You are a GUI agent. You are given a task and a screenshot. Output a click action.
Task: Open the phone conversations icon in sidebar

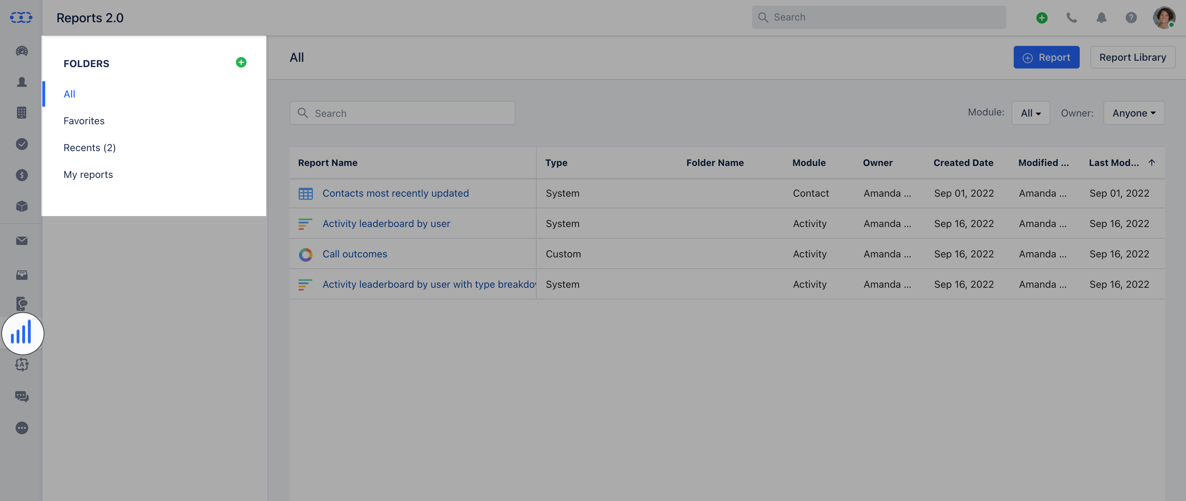[22, 303]
